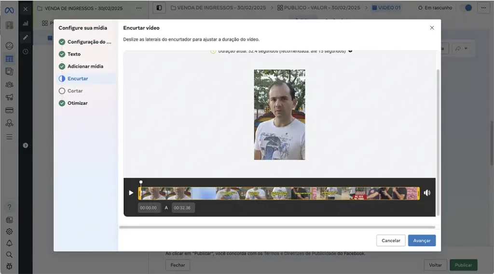Open the settings gear in the sidebar
The image size is (494, 274).
point(9,231)
